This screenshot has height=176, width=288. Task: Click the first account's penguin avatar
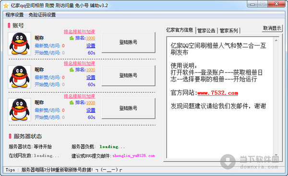pyautogui.click(x=19, y=44)
